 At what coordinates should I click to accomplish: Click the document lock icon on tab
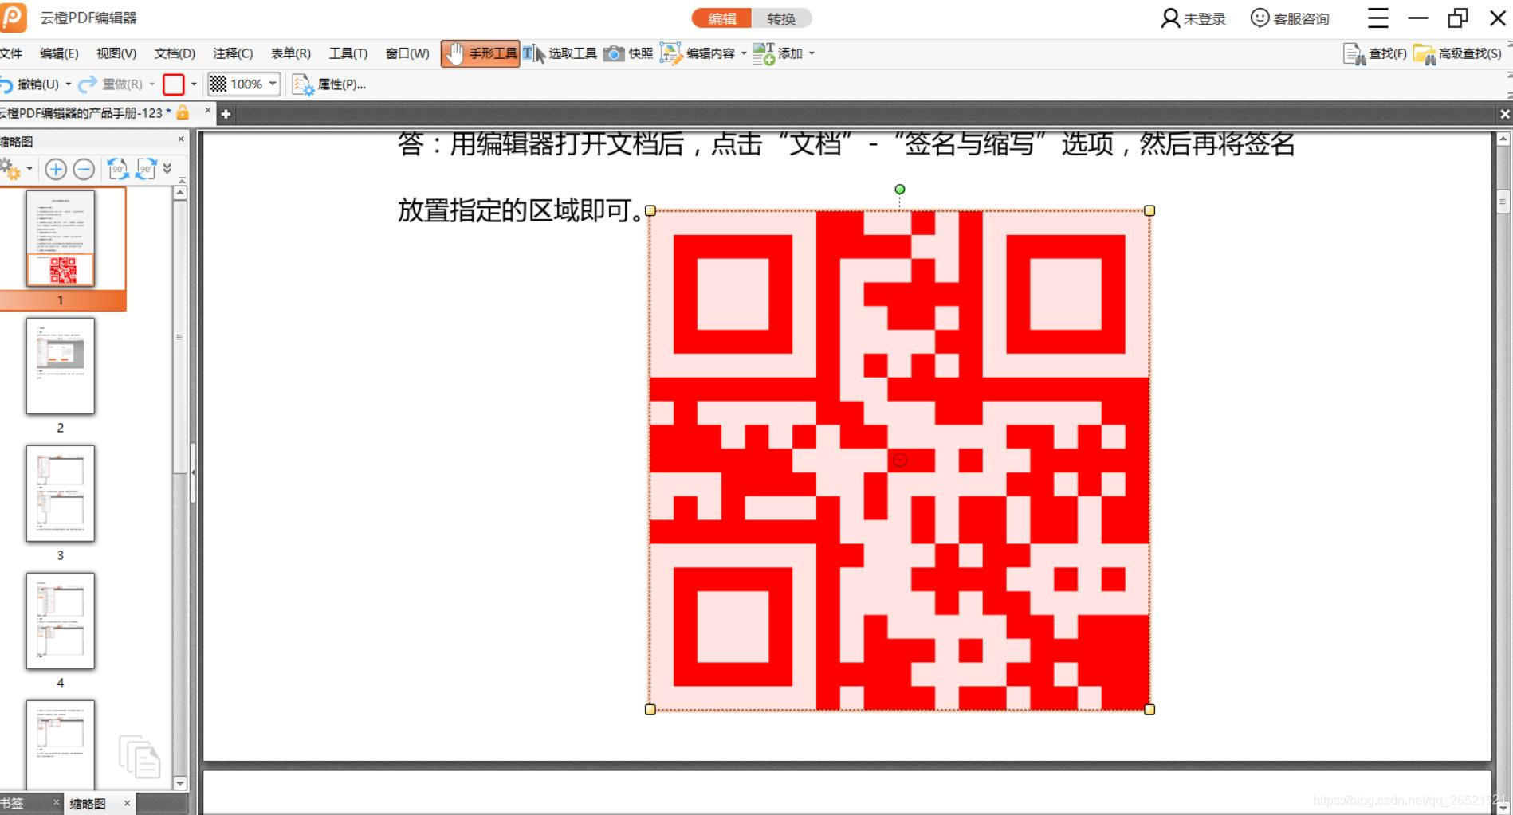183,112
